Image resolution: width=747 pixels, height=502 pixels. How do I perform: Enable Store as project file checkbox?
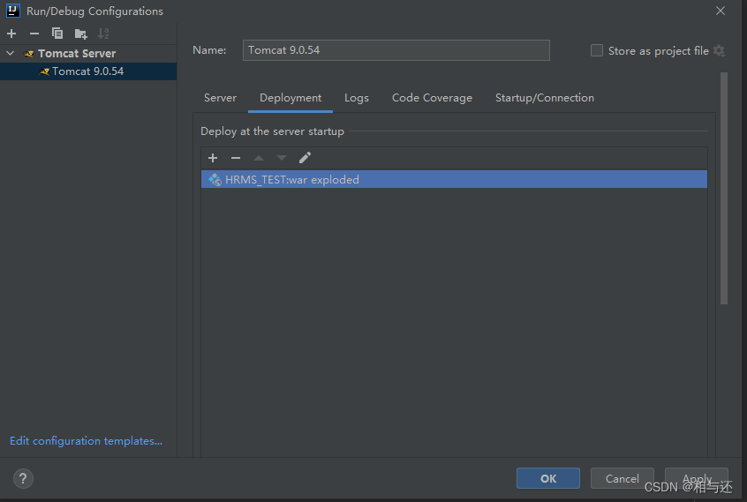pos(597,50)
